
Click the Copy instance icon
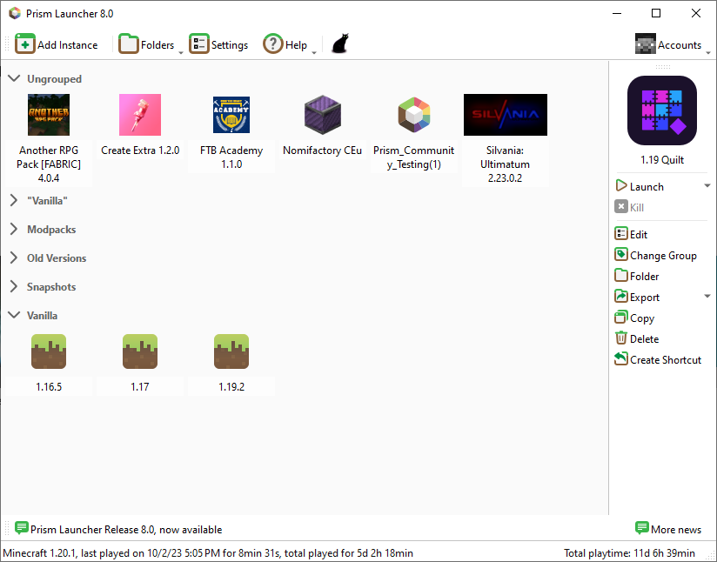pos(620,318)
